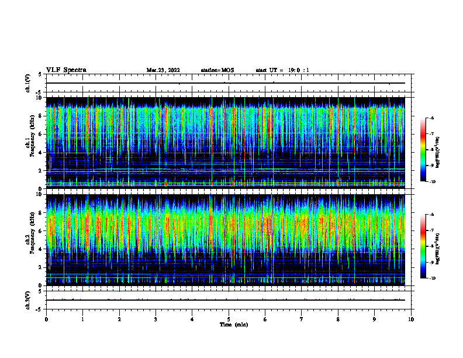Click the ch.1(V) axis label
Viewport: 463px width, 358px height.
point(27,83)
